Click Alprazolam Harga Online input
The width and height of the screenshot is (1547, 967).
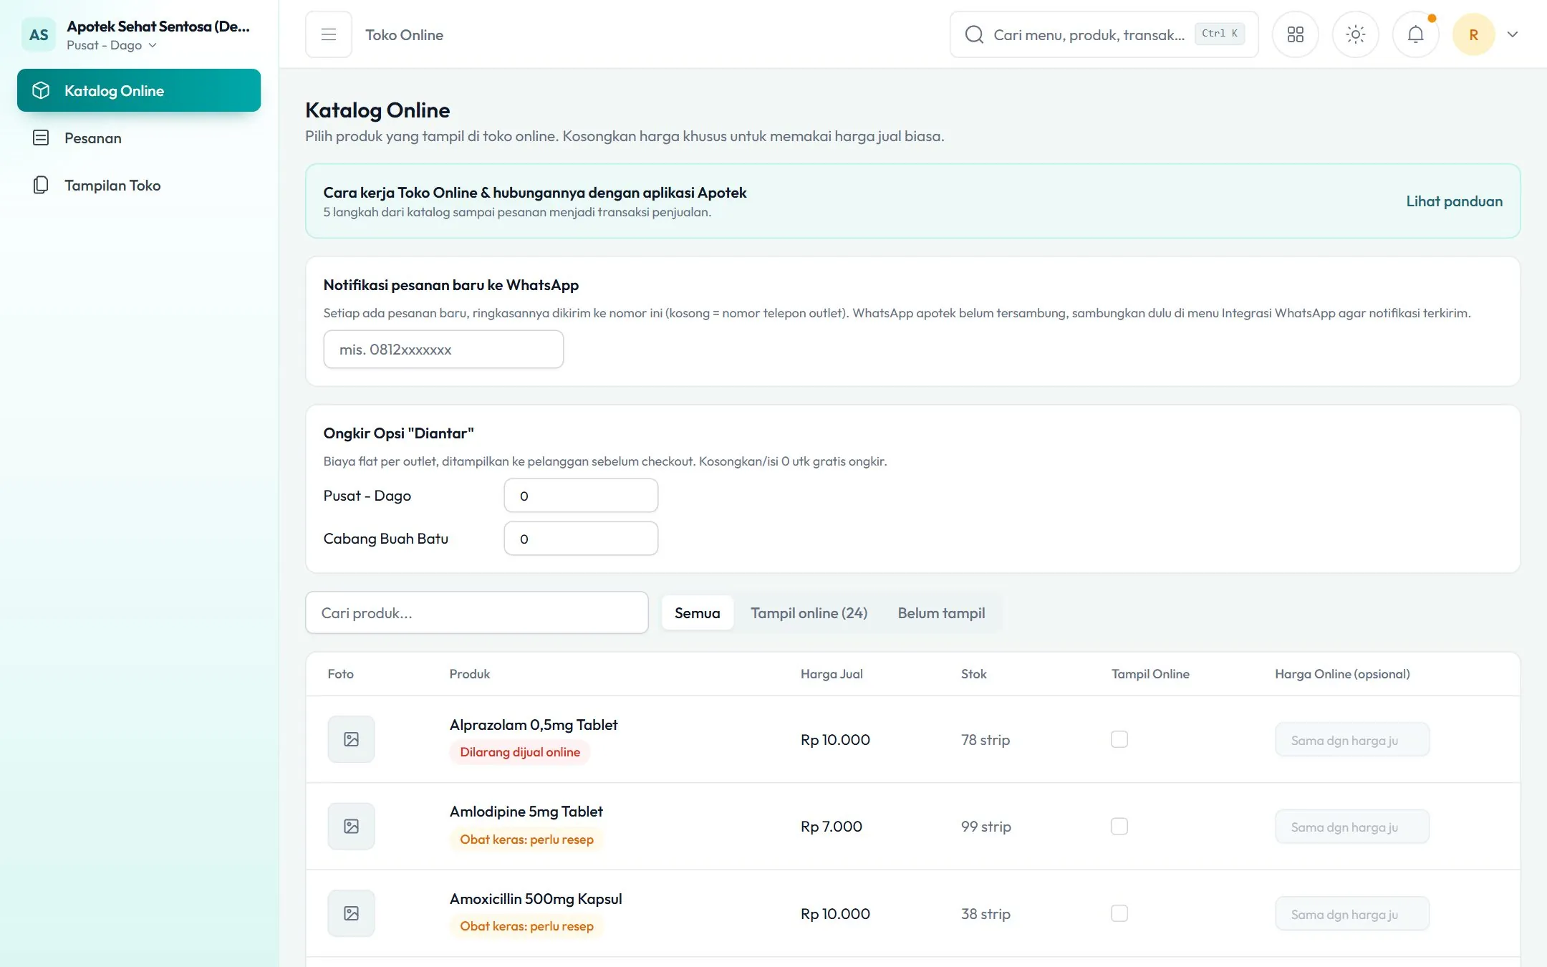[1352, 740]
